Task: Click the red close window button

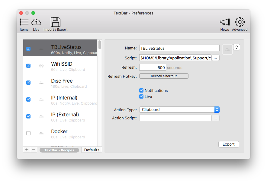Action: click(x=21, y=13)
